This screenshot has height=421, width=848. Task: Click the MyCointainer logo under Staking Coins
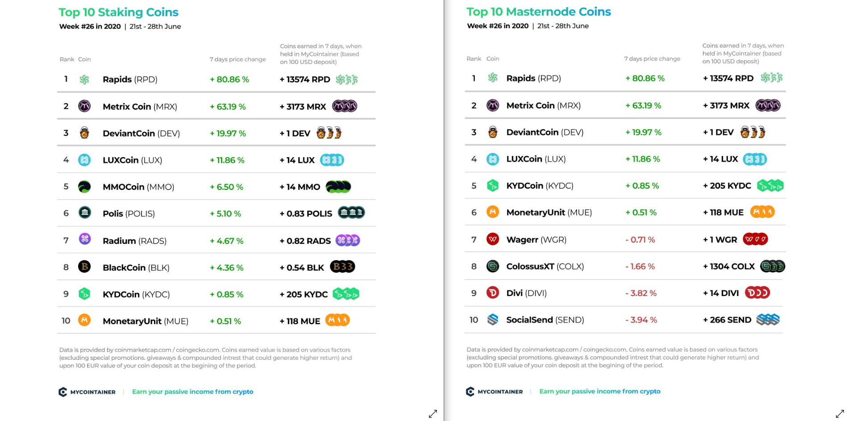click(x=87, y=392)
